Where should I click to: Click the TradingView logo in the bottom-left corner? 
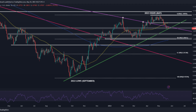click(x=7, y=110)
